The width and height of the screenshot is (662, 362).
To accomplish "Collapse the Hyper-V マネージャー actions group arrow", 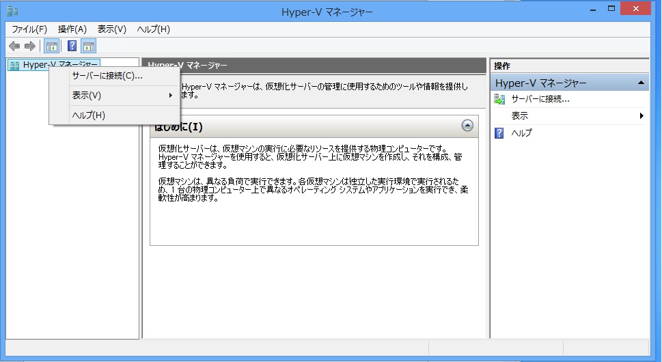I will 641,83.
